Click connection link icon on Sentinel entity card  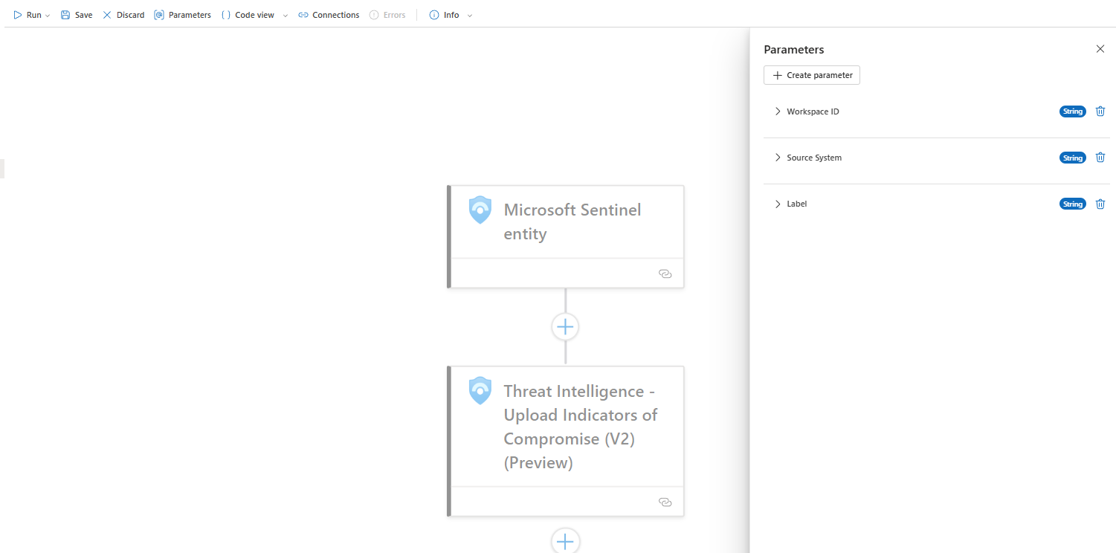665,274
